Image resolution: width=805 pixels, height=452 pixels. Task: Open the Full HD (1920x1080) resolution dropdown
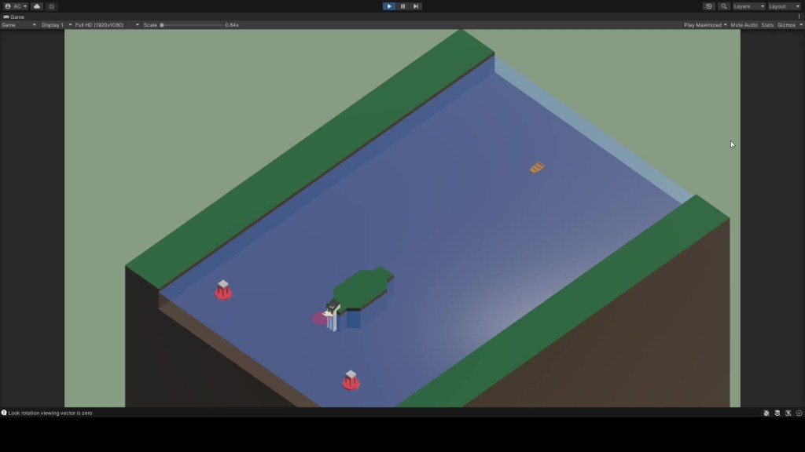pyautogui.click(x=107, y=25)
